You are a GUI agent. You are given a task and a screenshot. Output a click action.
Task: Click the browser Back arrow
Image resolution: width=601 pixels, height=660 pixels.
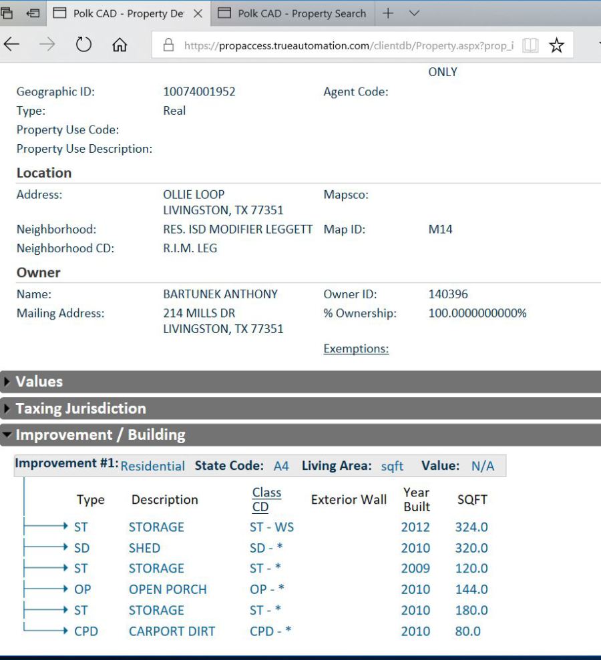(x=12, y=45)
